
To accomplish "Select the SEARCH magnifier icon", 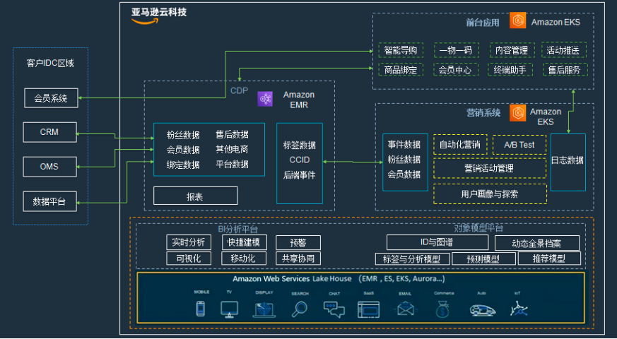I will tap(300, 309).
